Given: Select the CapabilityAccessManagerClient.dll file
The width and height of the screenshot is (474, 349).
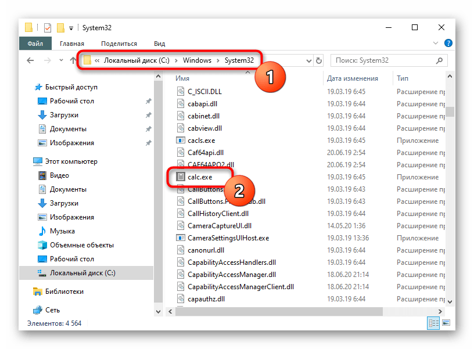Looking at the screenshot, I should tap(240, 287).
